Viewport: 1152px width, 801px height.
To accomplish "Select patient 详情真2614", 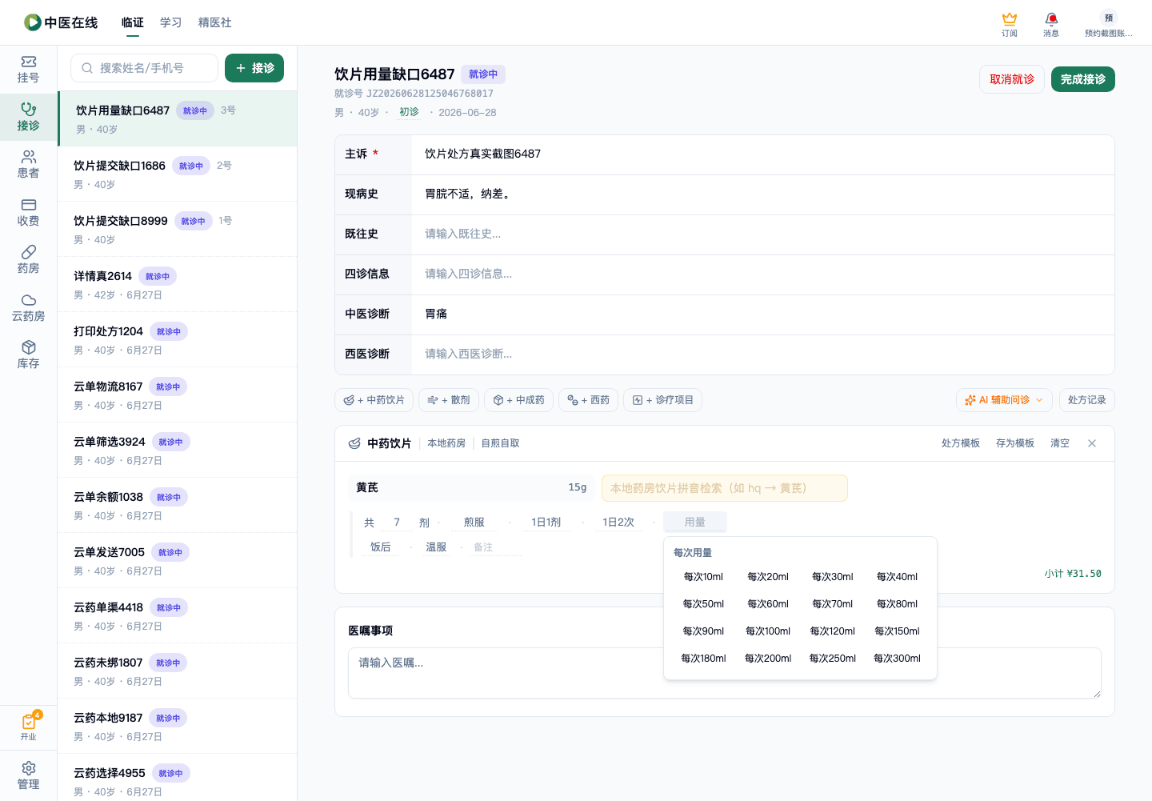I will click(x=178, y=284).
